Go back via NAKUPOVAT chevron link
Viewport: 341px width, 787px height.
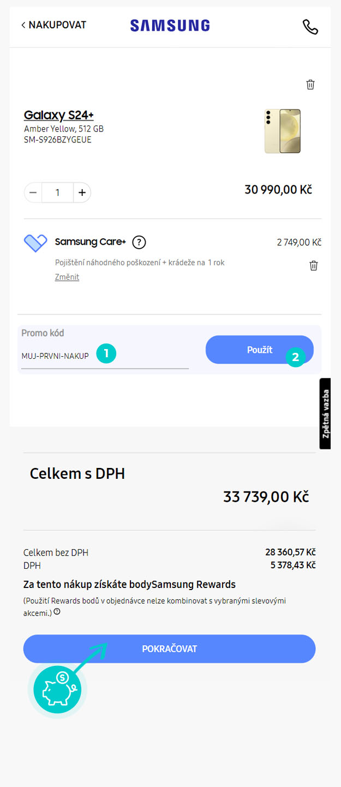[53, 25]
